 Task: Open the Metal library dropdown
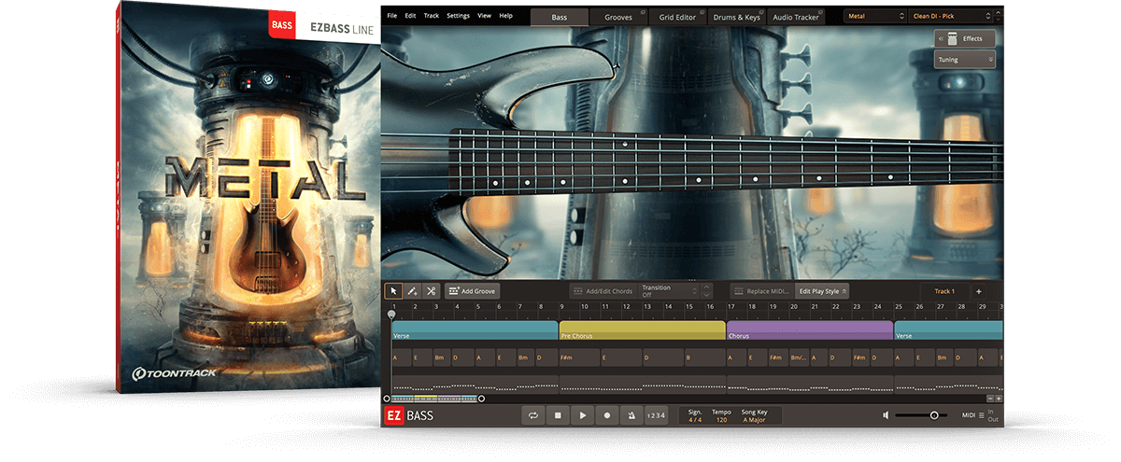874,16
